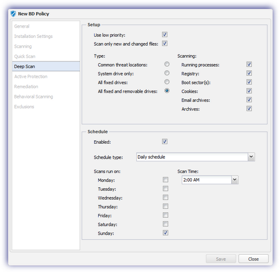Check the Tuesday scan day box
The width and height of the screenshot is (280, 272).
(x=166, y=189)
